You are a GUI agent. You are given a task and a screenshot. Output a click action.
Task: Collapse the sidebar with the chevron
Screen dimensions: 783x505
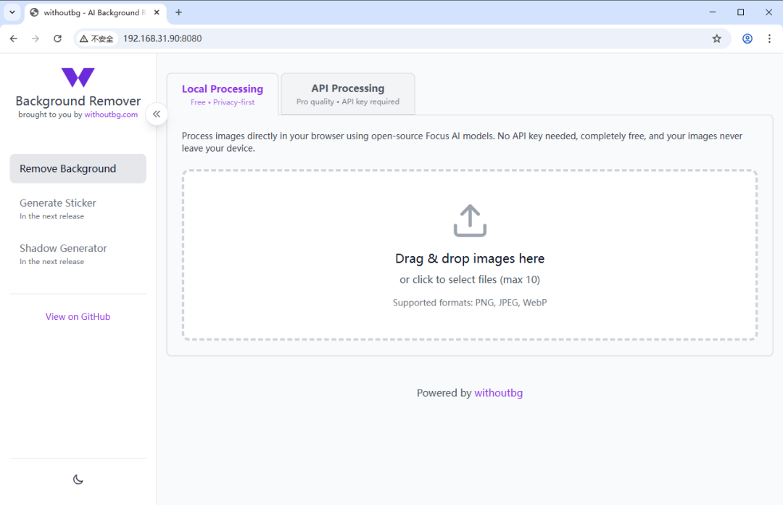[x=157, y=114]
